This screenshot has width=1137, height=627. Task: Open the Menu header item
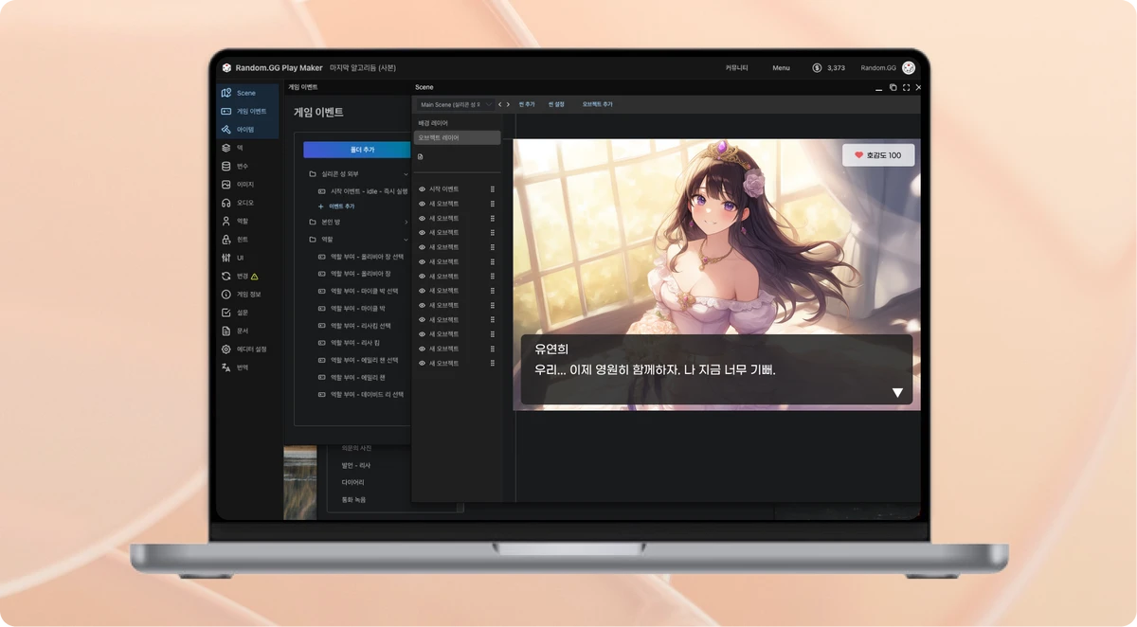coord(781,68)
